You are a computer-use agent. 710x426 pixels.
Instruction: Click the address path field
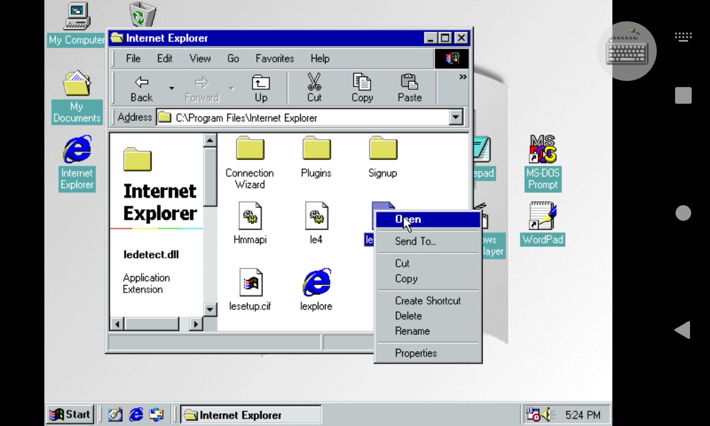click(303, 118)
